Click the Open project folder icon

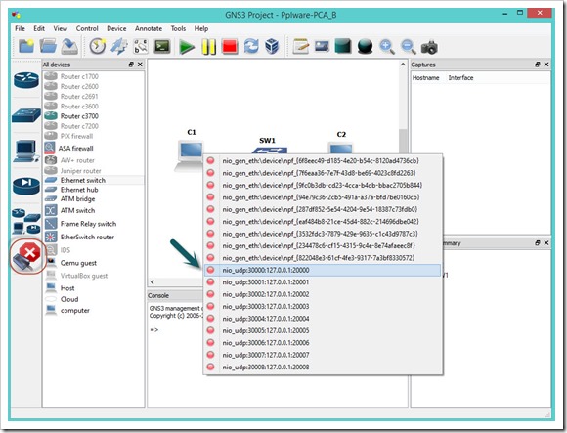point(48,47)
